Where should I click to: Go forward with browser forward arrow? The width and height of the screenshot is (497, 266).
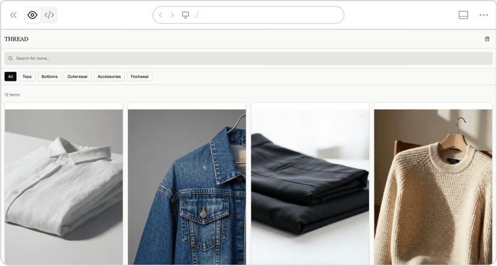(x=172, y=15)
